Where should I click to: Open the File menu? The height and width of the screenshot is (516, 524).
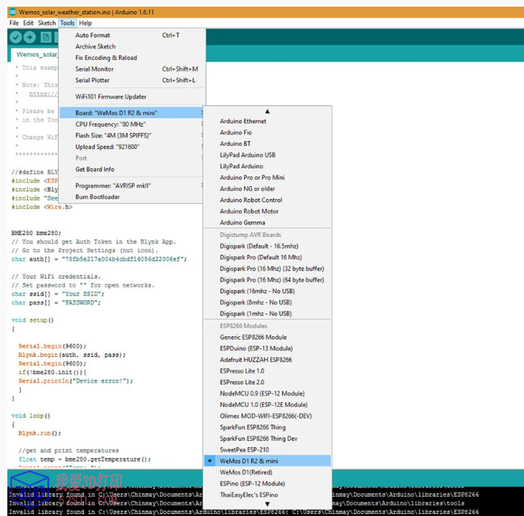pos(14,23)
